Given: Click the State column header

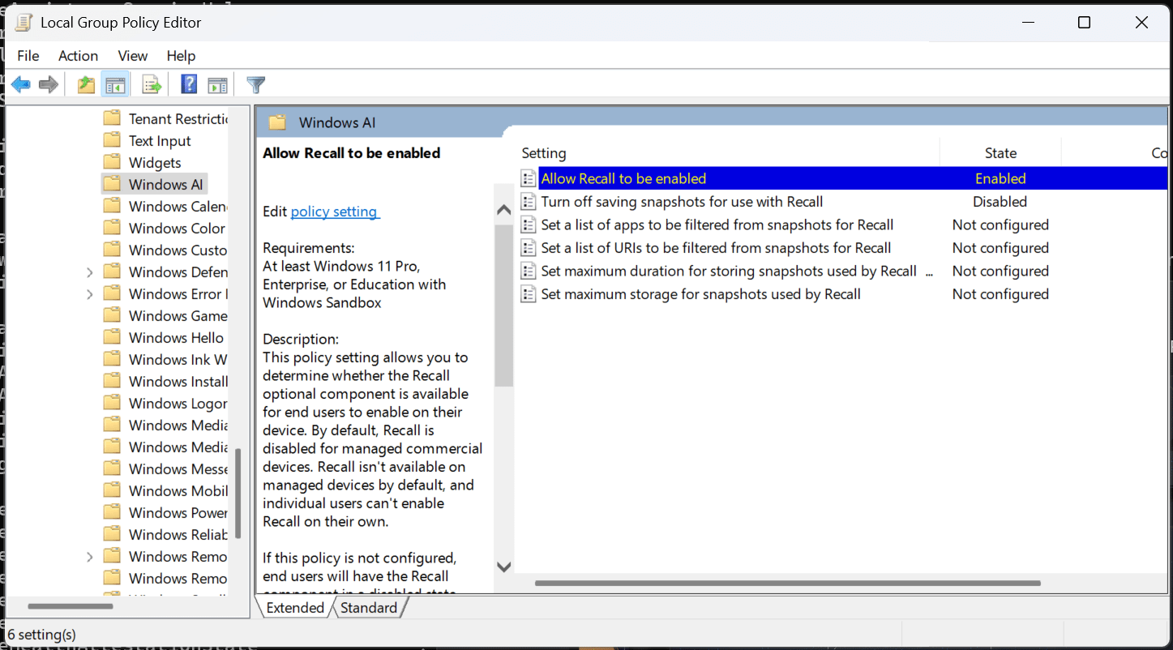Looking at the screenshot, I should click(x=1000, y=153).
